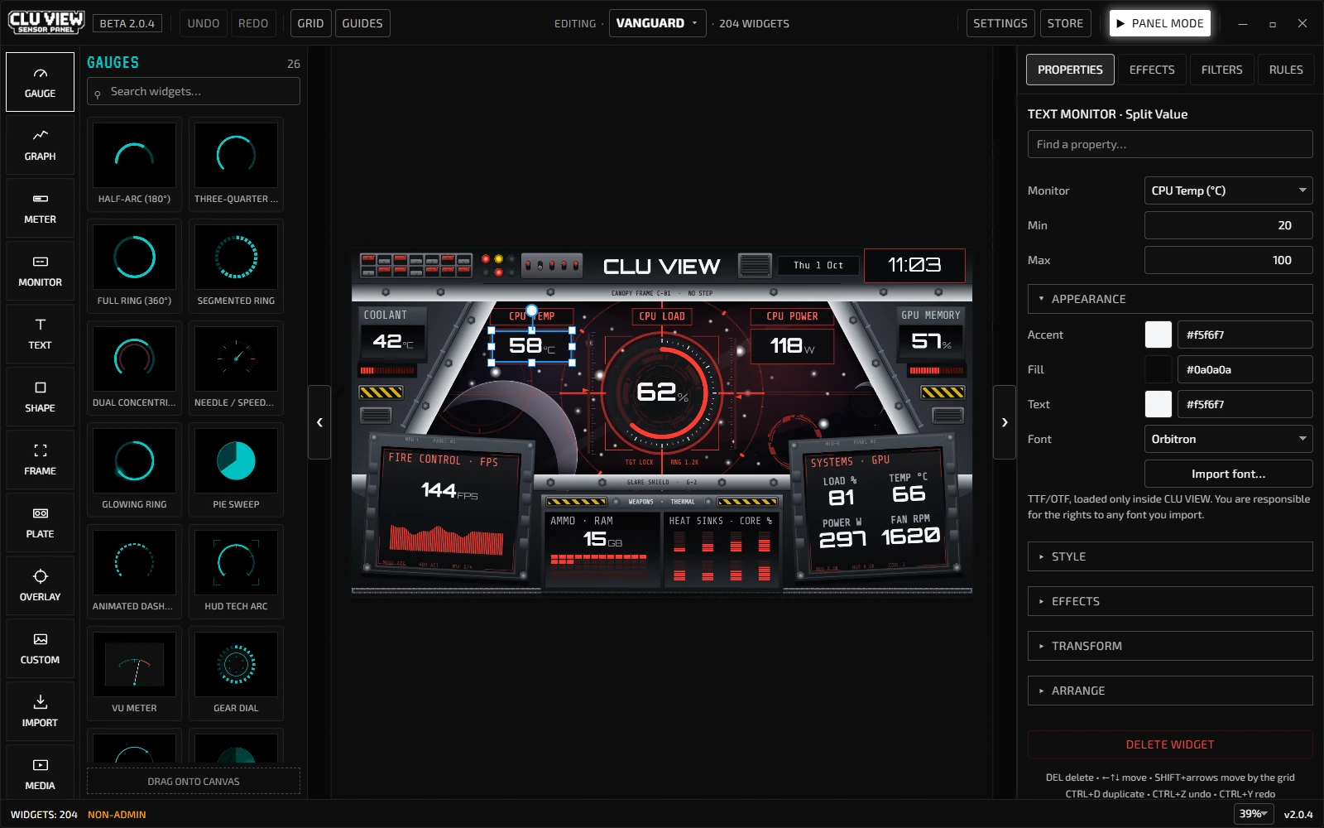Click the Accent color swatch

(x=1158, y=335)
